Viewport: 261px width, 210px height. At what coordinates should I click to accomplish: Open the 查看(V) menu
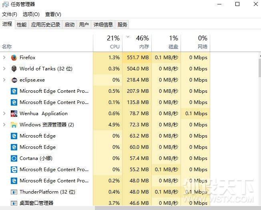(x=53, y=14)
